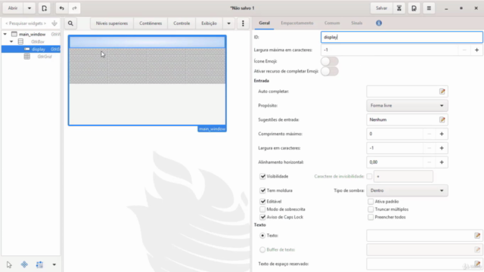Switch to the Comum tab

pos(332,23)
